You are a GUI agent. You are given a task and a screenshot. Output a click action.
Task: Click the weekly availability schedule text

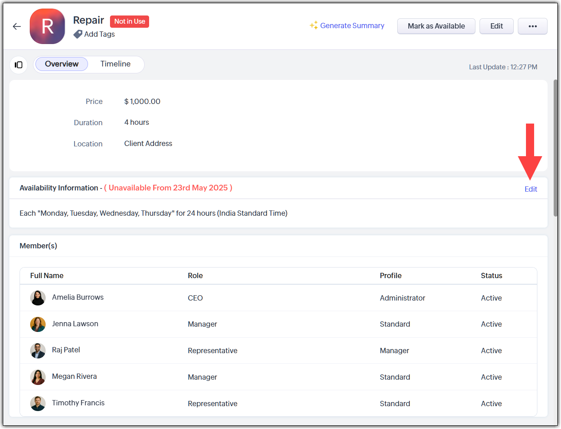click(154, 213)
